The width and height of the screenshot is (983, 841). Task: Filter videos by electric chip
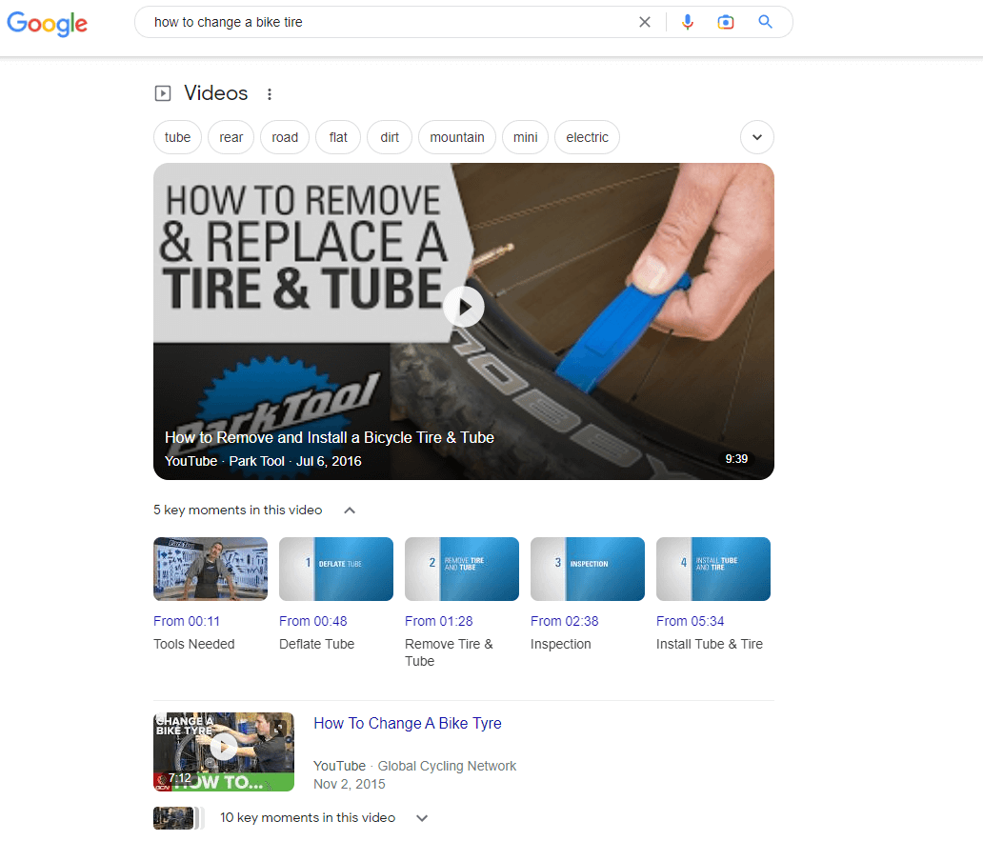coord(587,137)
